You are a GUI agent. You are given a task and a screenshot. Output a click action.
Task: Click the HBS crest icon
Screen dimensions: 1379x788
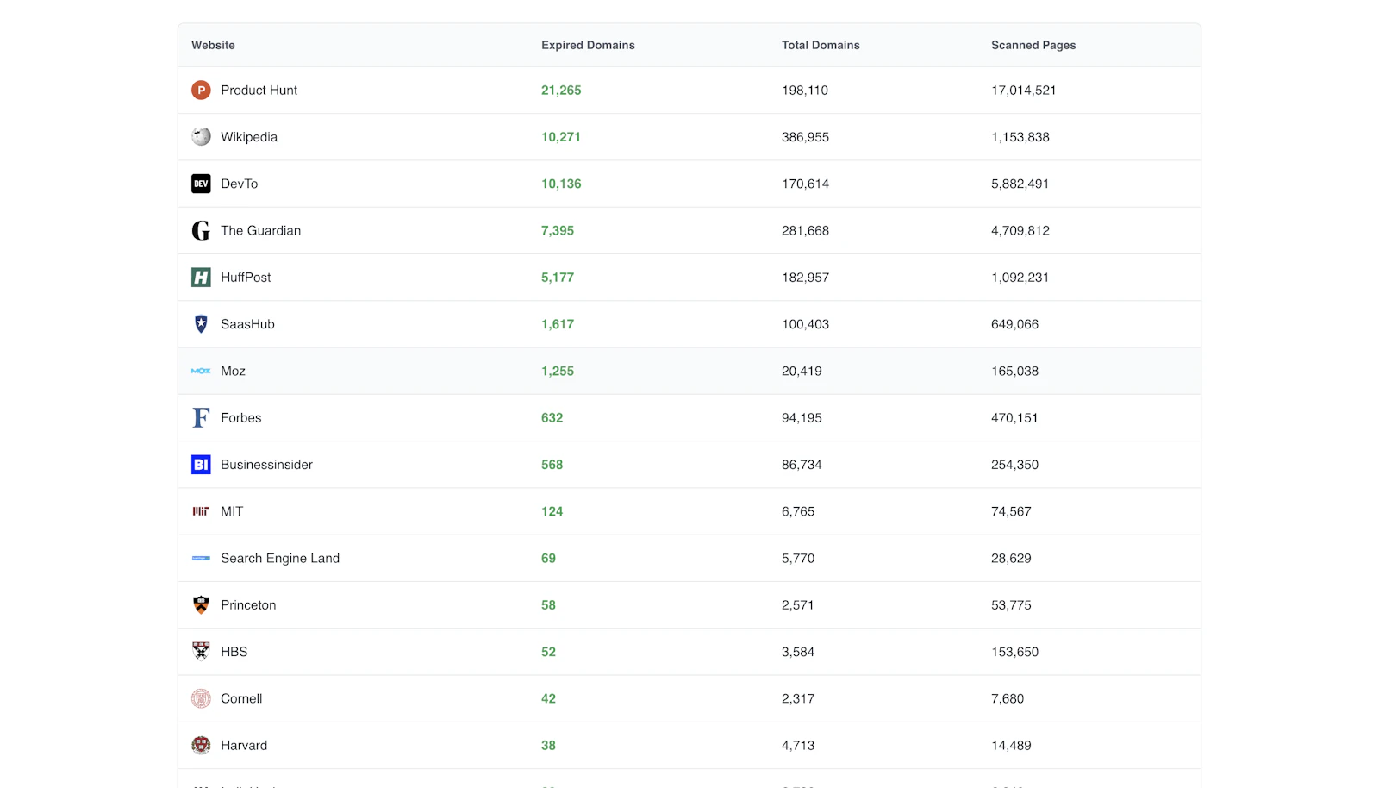[201, 652]
